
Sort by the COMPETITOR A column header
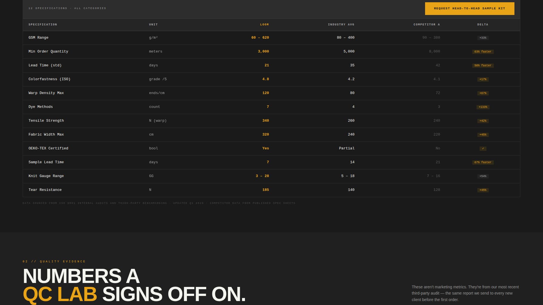click(x=426, y=25)
